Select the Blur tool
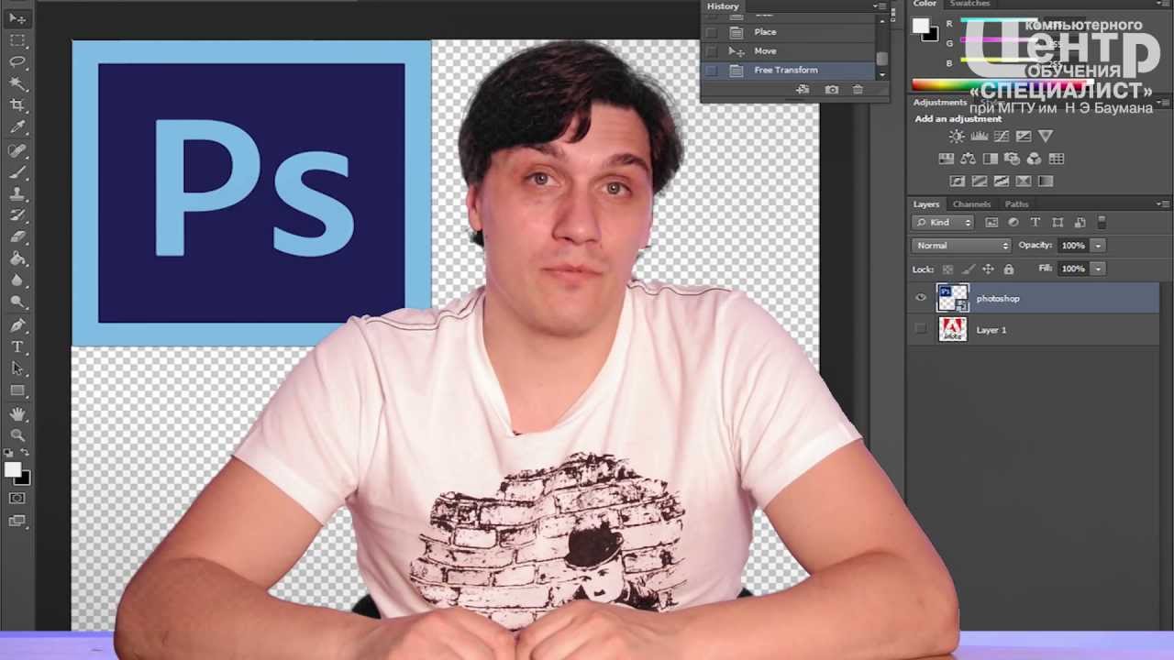This screenshot has width=1174, height=660. (x=17, y=280)
